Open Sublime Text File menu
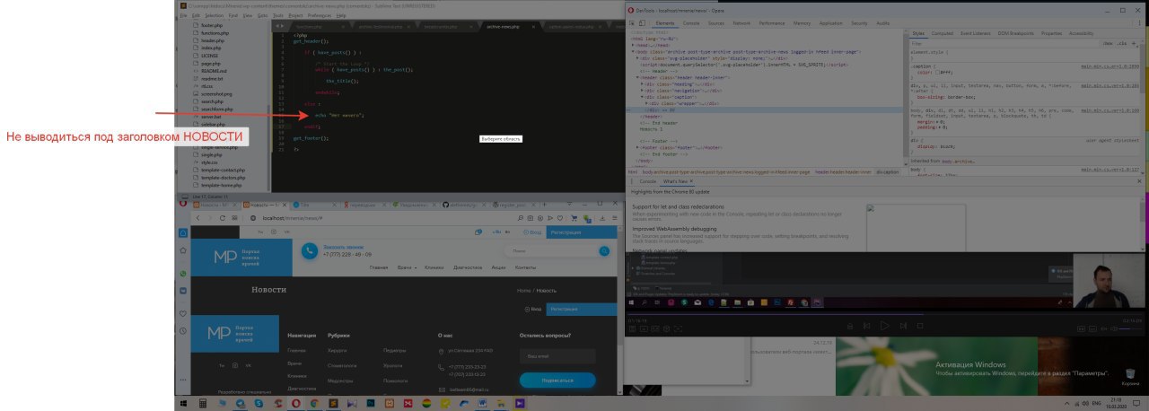 [x=183, y=15]
